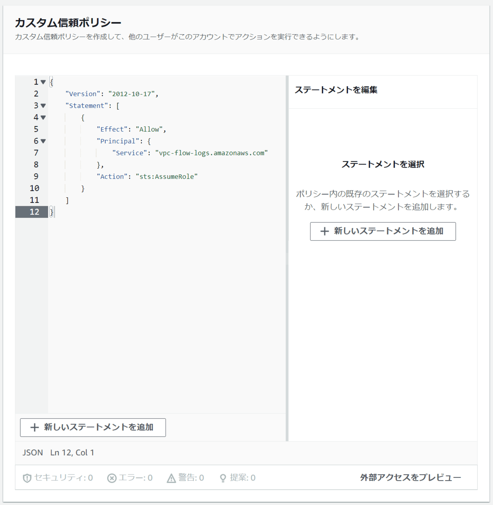
Task: Open the 提案: 0 findings tab
Action: coord(237,478)
